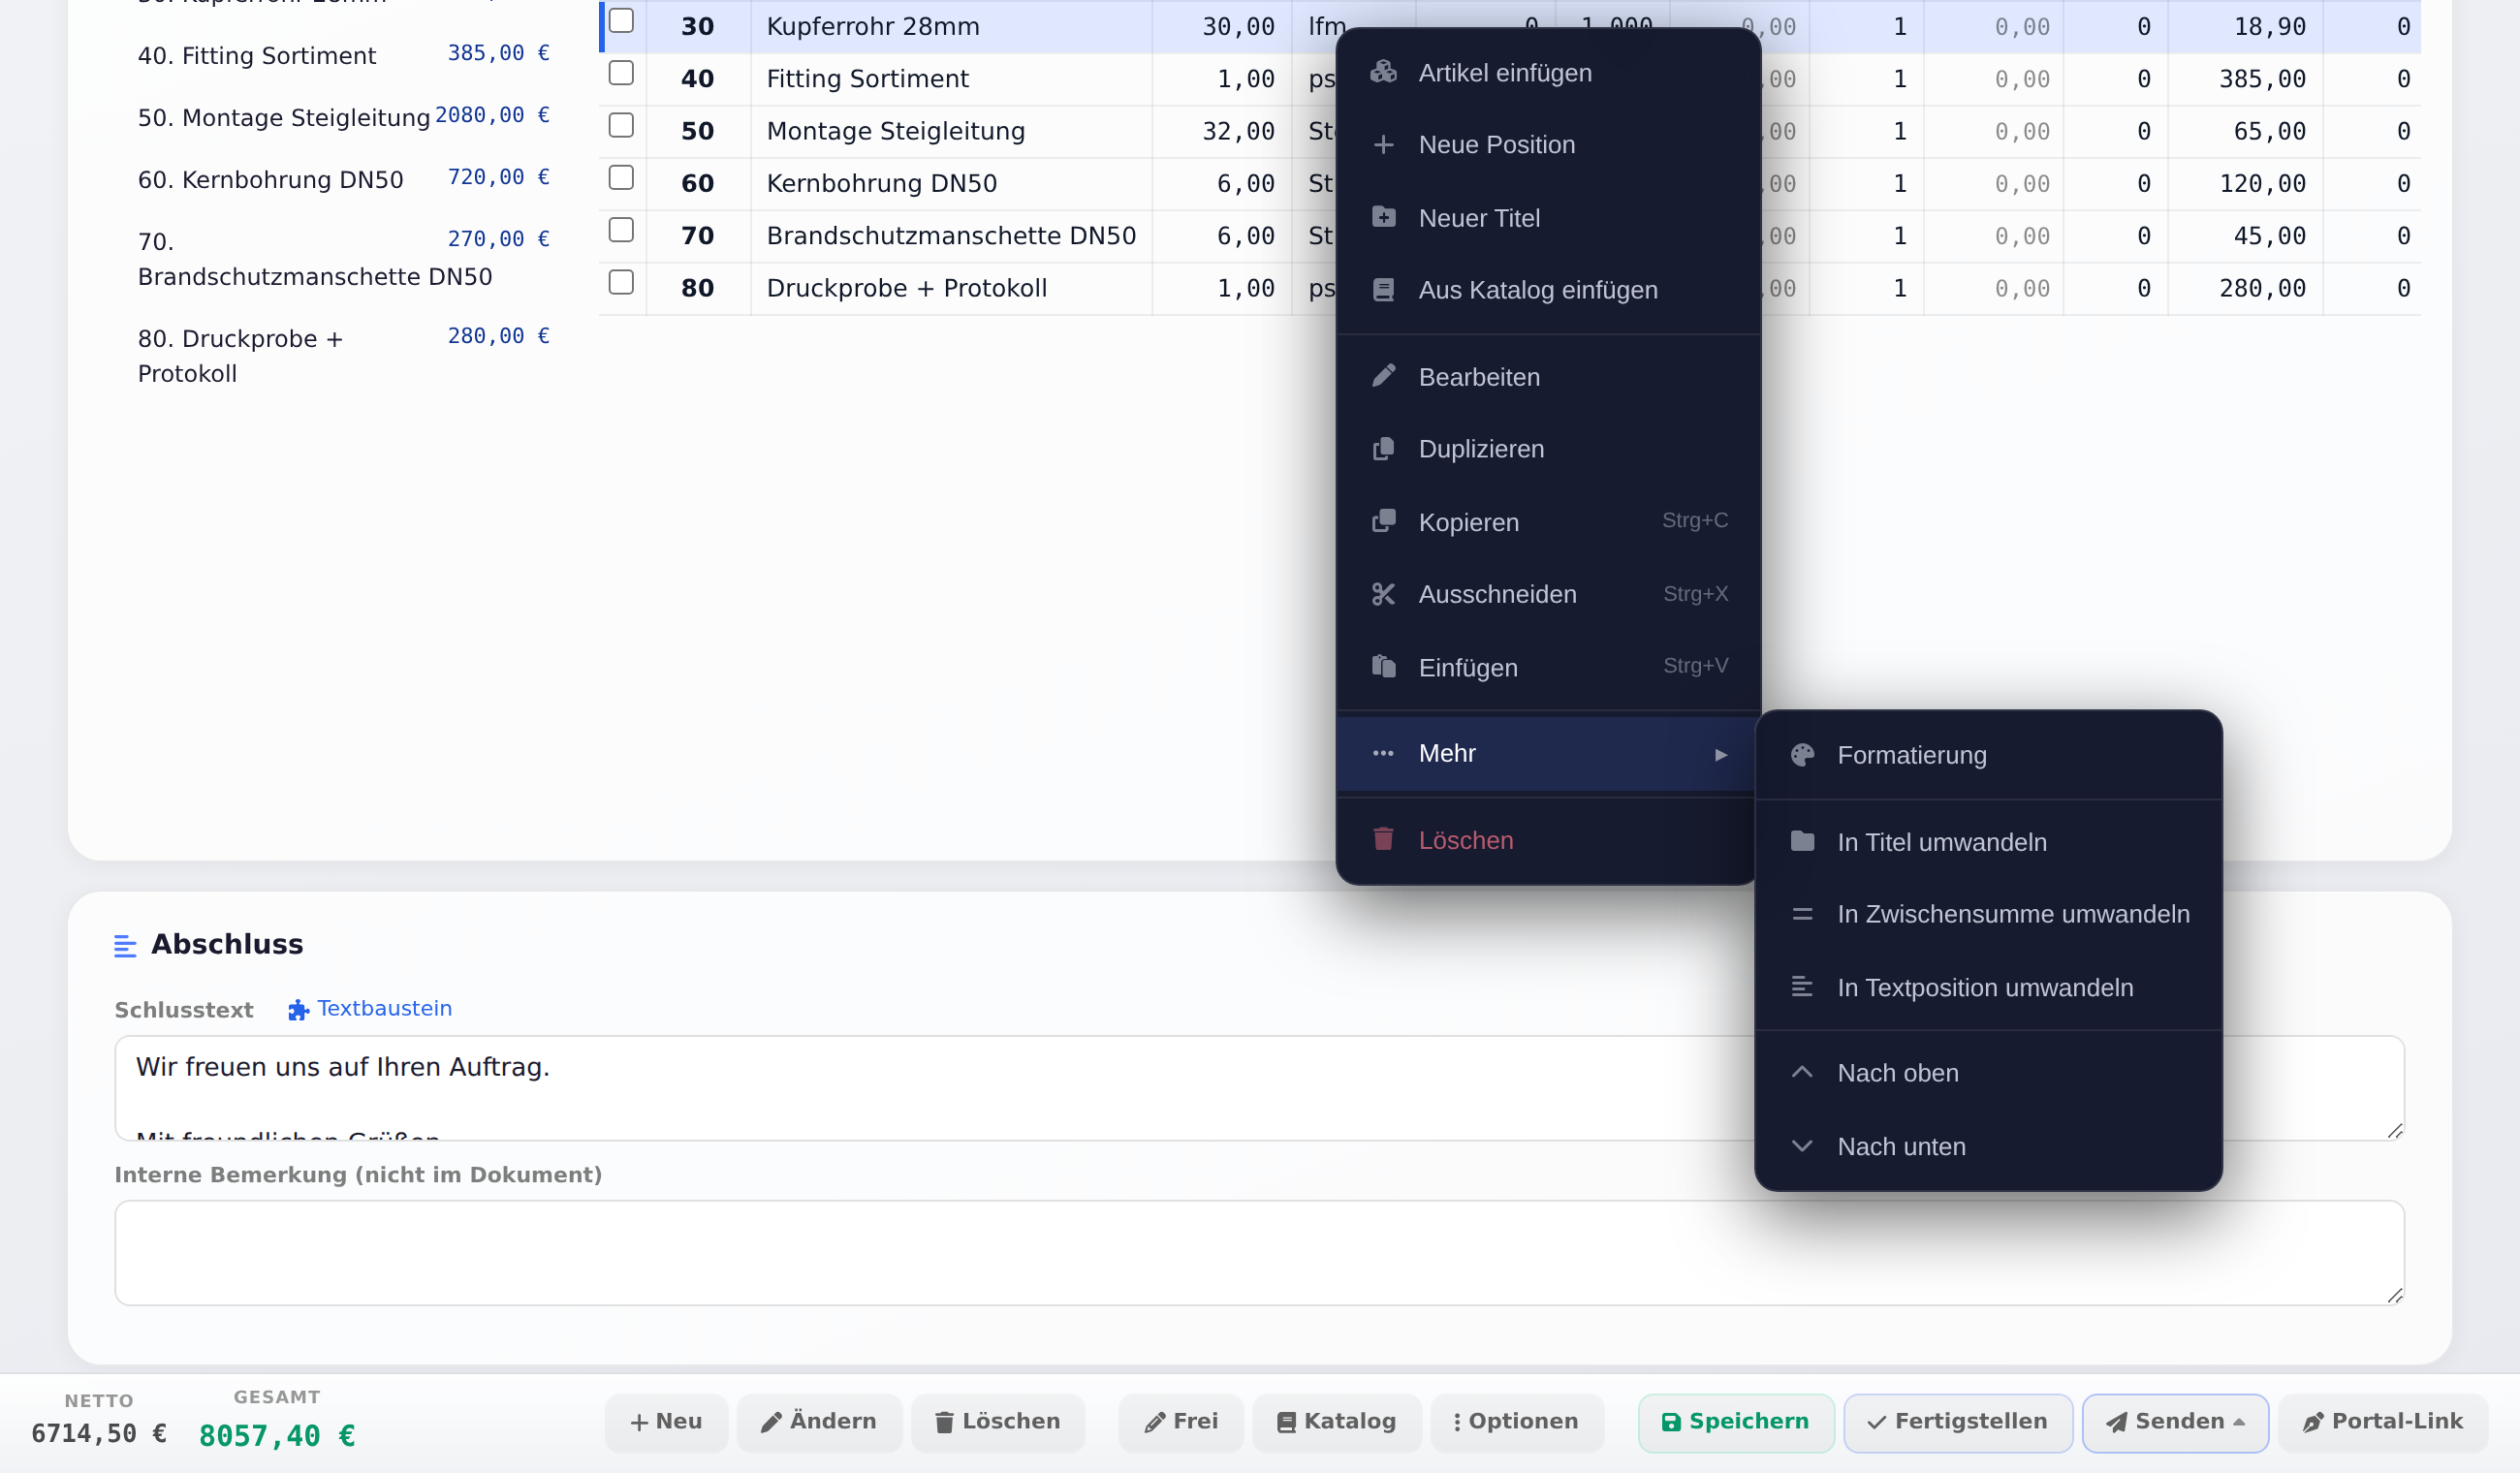Click the Frei button with pen icon
Viewport: 2520px width, 1473px height.
(x=1181, y=1422)
